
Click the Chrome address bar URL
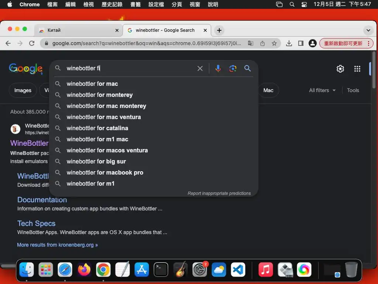(147, 43)
